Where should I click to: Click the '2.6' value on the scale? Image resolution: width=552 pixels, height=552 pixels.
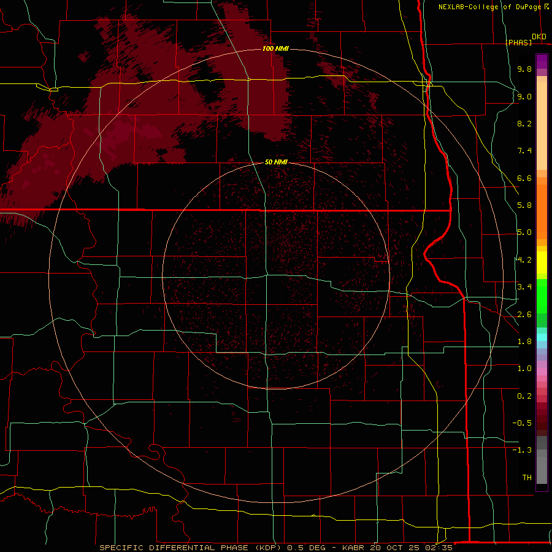524,315
